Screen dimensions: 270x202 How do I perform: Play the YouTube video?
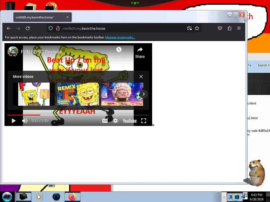[14, 121]
